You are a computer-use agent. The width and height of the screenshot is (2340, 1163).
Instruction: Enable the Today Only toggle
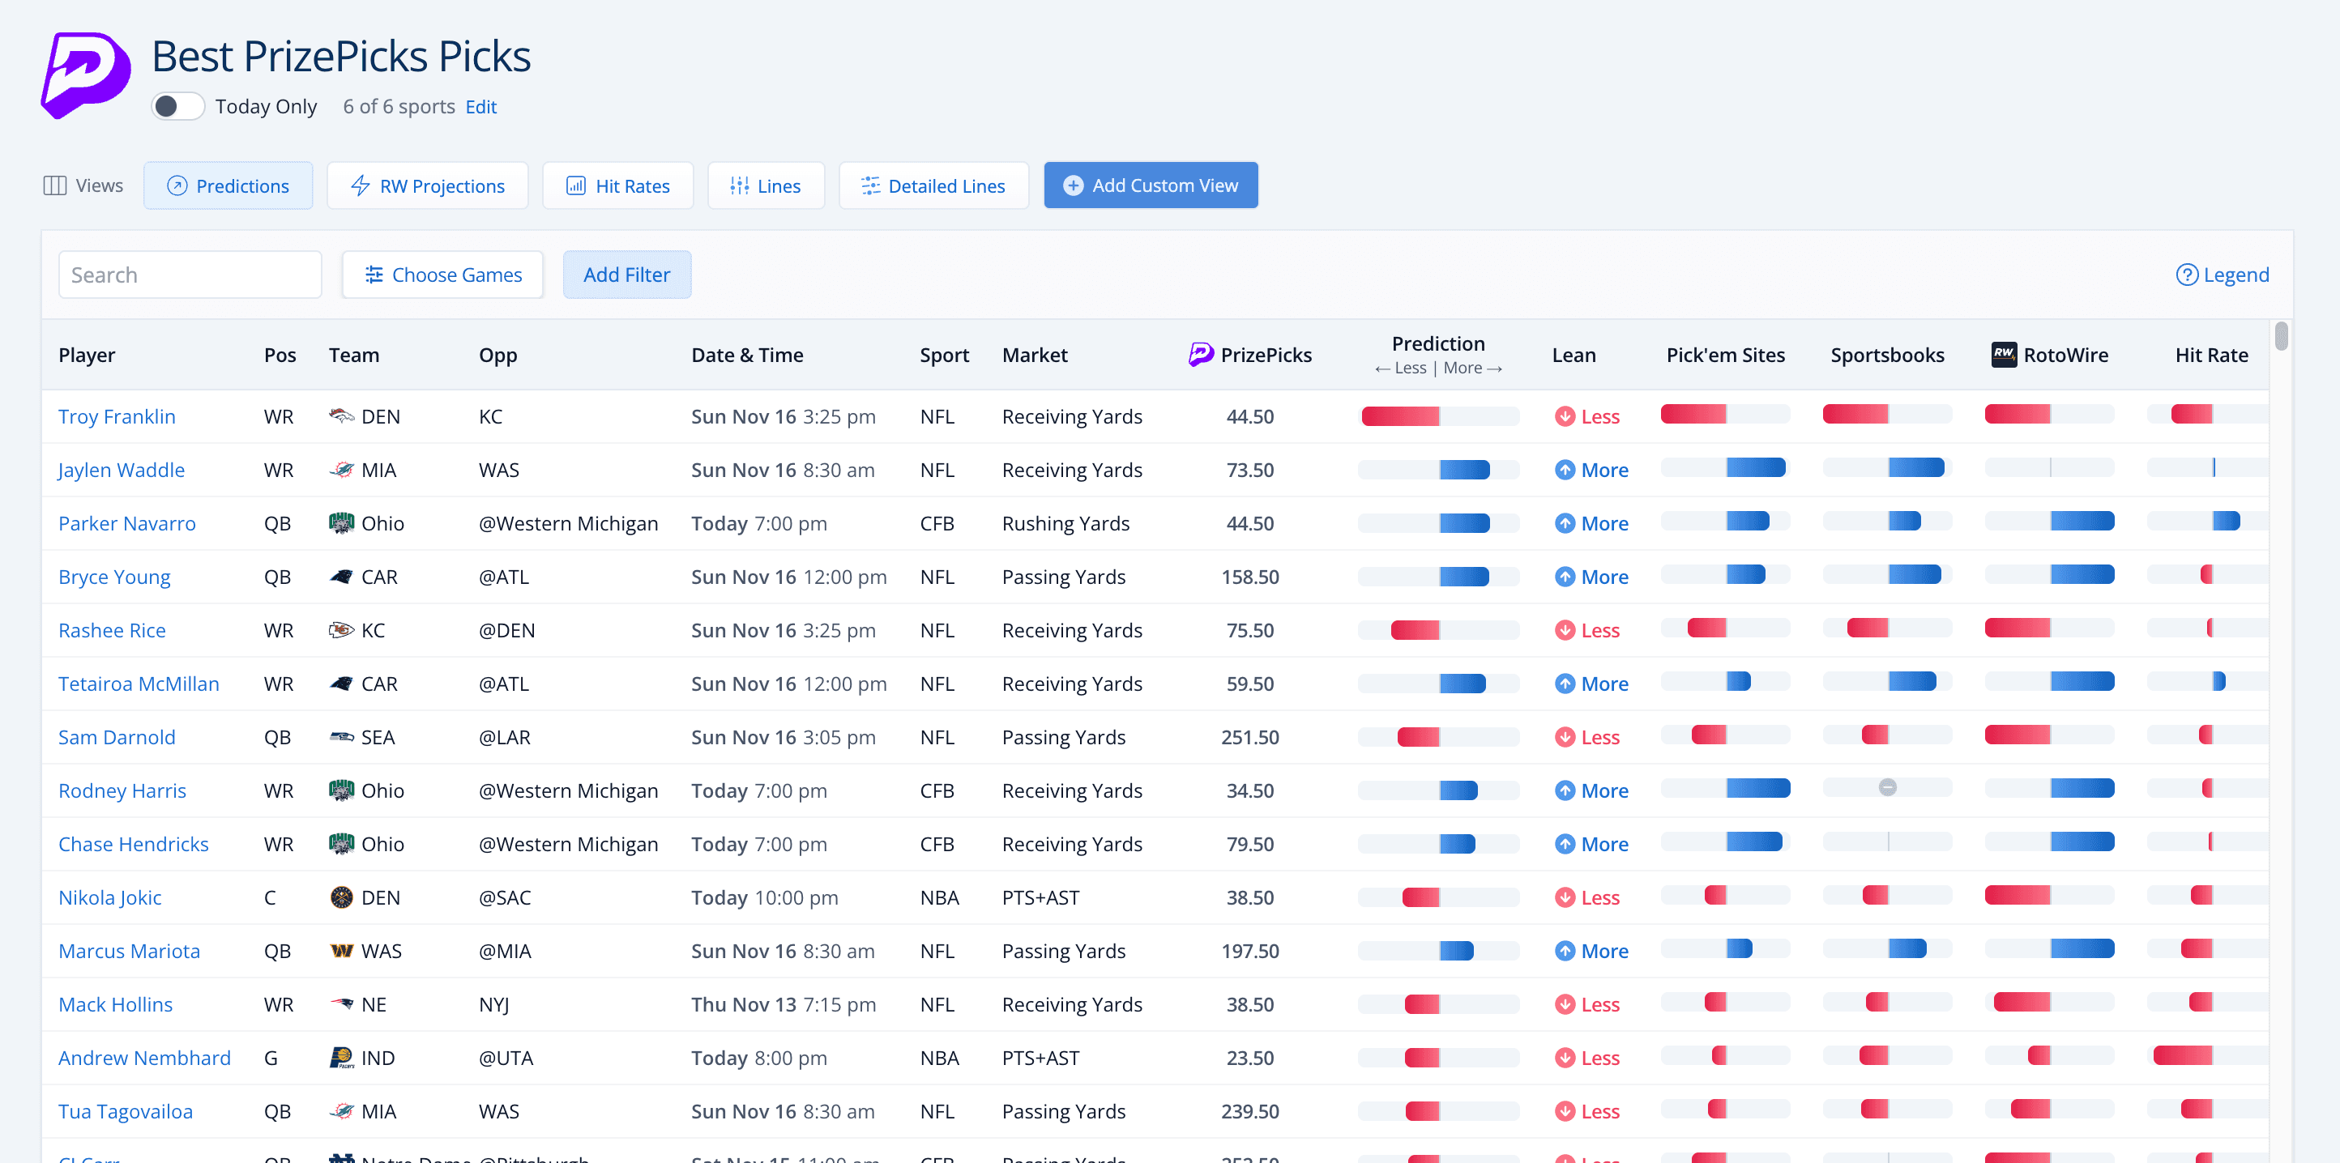pyautogui.click(x=178, y=106)
